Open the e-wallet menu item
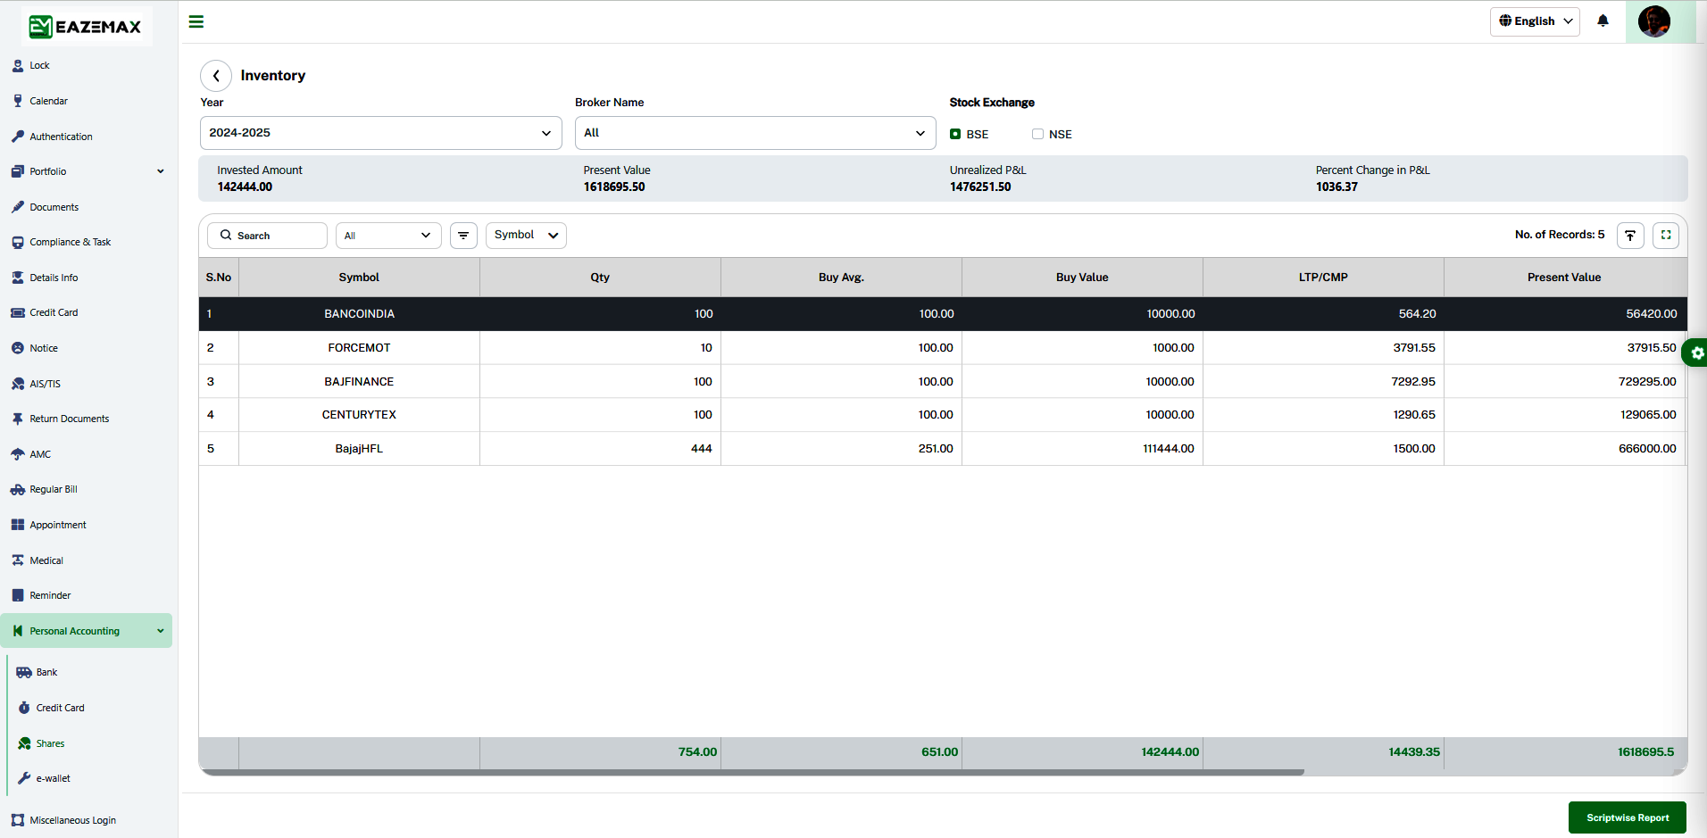Image resolution: width=1707 pixels, height=838 pixels. (x=53, y=778)
